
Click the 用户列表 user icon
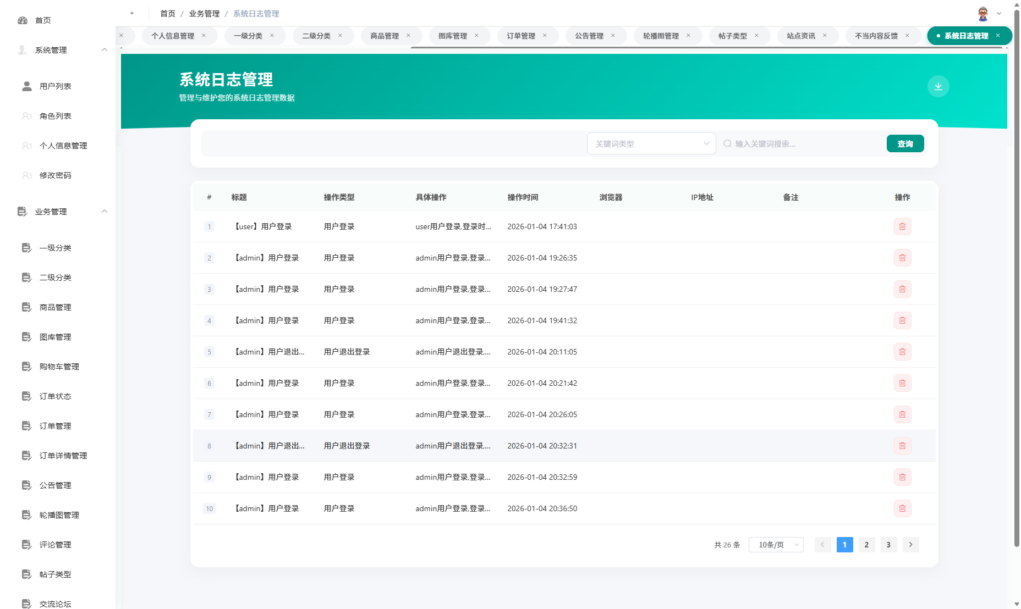tap(26, 86)
